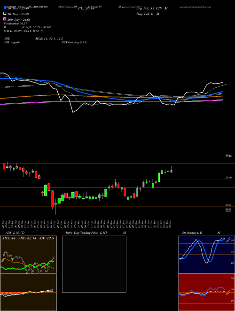Click the white 50 Day legend swatch
This screenshot has width=235, height=311.
[5, 14]
